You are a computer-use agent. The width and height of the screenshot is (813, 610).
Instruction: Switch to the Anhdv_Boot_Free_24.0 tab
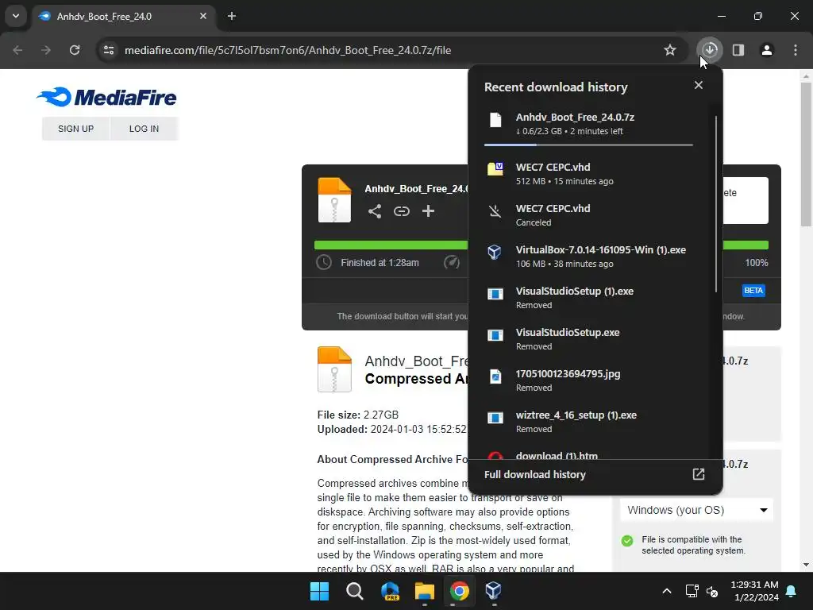[x=125, y=16]
